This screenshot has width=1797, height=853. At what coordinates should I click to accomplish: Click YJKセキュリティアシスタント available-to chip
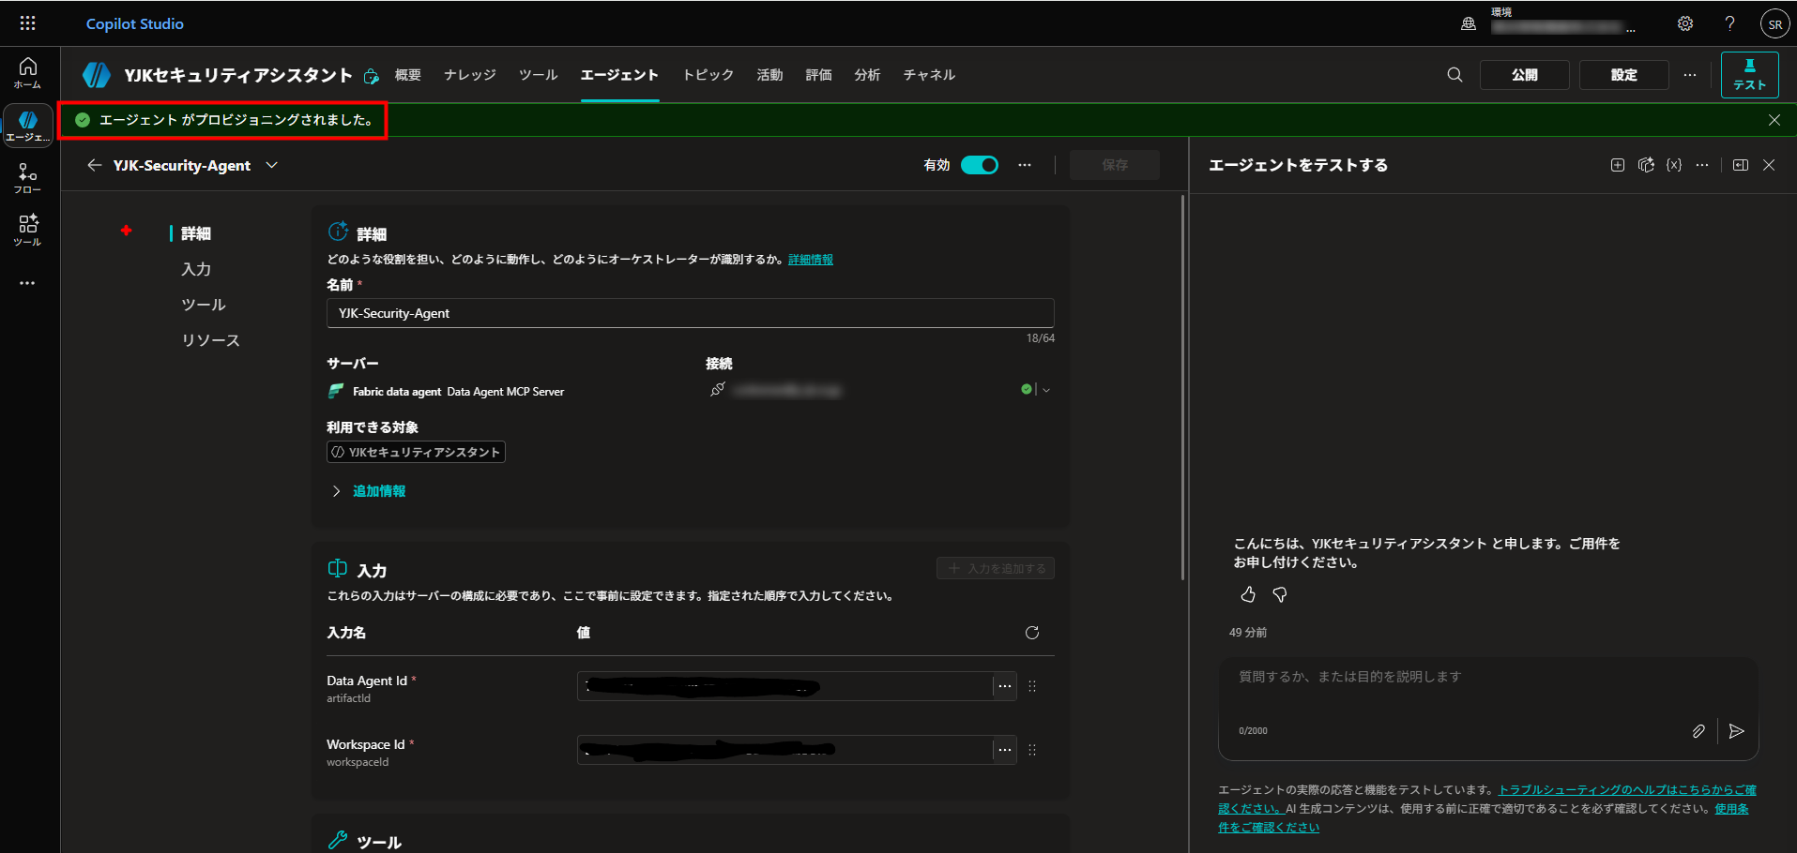pos(416,452)
